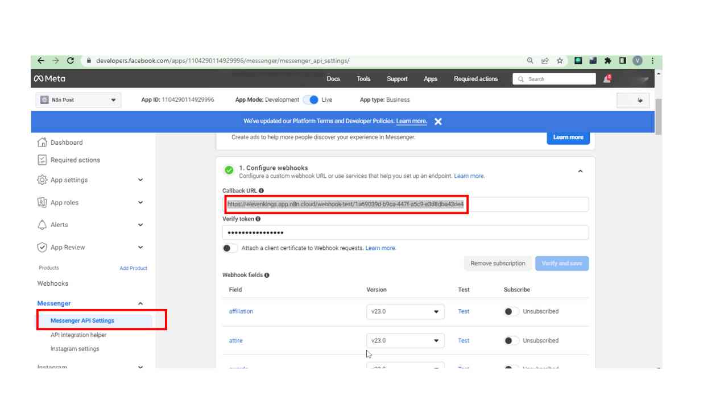Toggle App Mode between Development and Live
This screenshot has width=728, height=409.
click(x=311, y=100)
